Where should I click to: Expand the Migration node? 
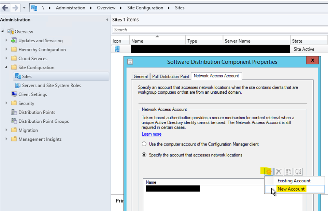(6, 130)
